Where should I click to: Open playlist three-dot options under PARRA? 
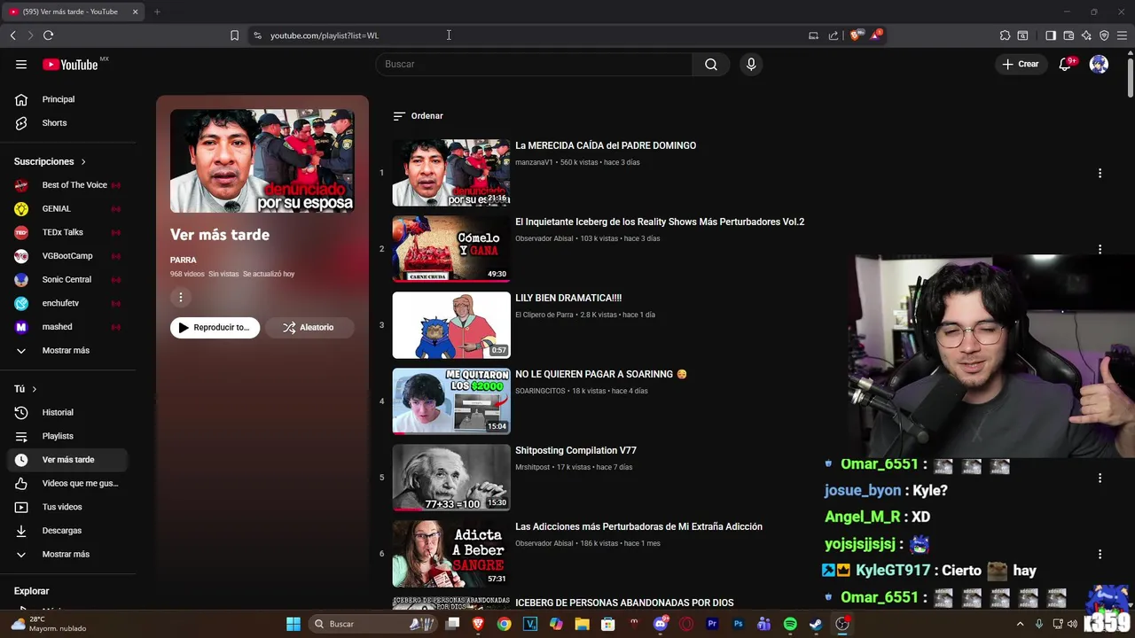180,298
